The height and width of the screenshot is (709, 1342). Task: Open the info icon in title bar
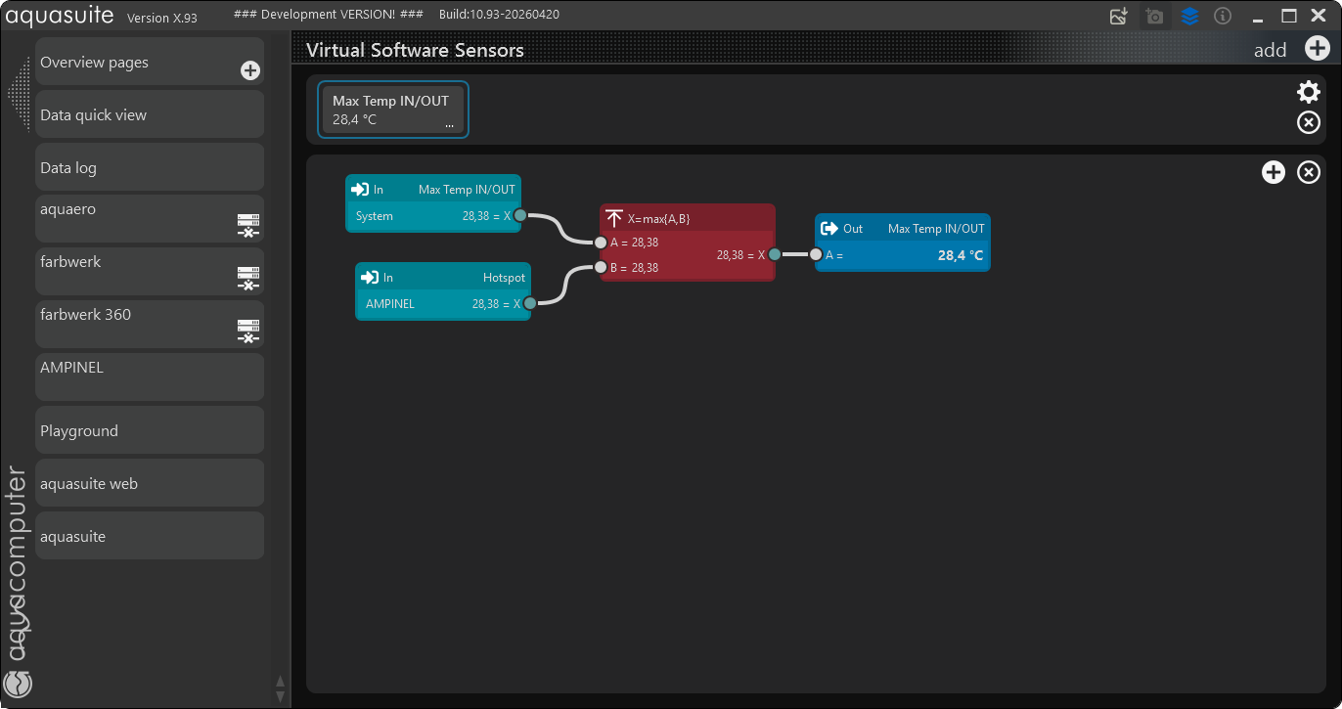point(1222,16)
